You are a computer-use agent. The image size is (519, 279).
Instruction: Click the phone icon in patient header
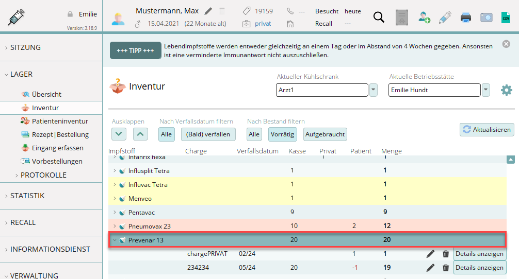click(290, 11)
